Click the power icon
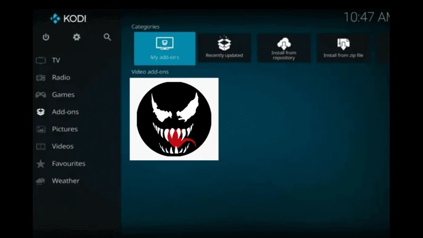423x238 pixels. coord(46,37)
